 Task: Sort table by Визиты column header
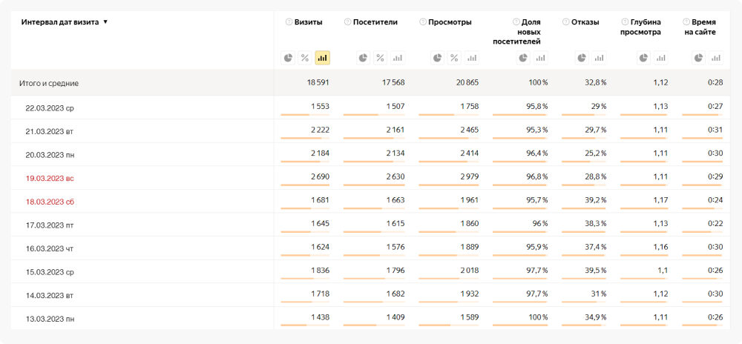coord(309,22)
